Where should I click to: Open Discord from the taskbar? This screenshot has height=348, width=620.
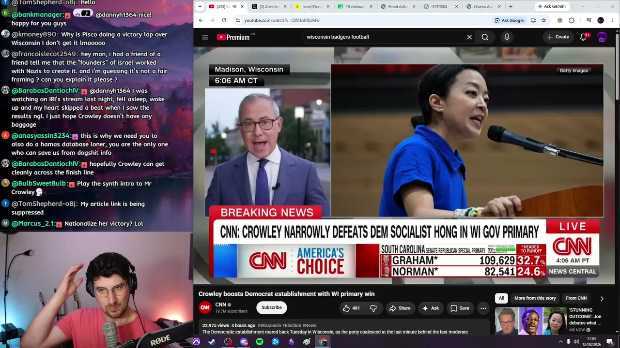click(244, 342)
